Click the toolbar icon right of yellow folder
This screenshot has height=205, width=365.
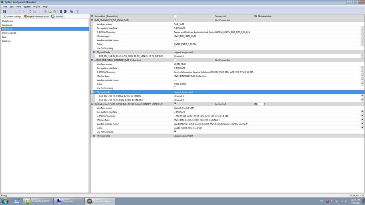click(54, 11)
